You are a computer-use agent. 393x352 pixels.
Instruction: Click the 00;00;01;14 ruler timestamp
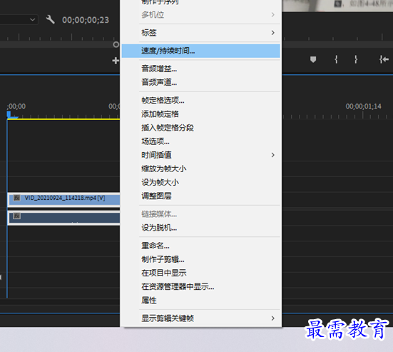point(364,106)
